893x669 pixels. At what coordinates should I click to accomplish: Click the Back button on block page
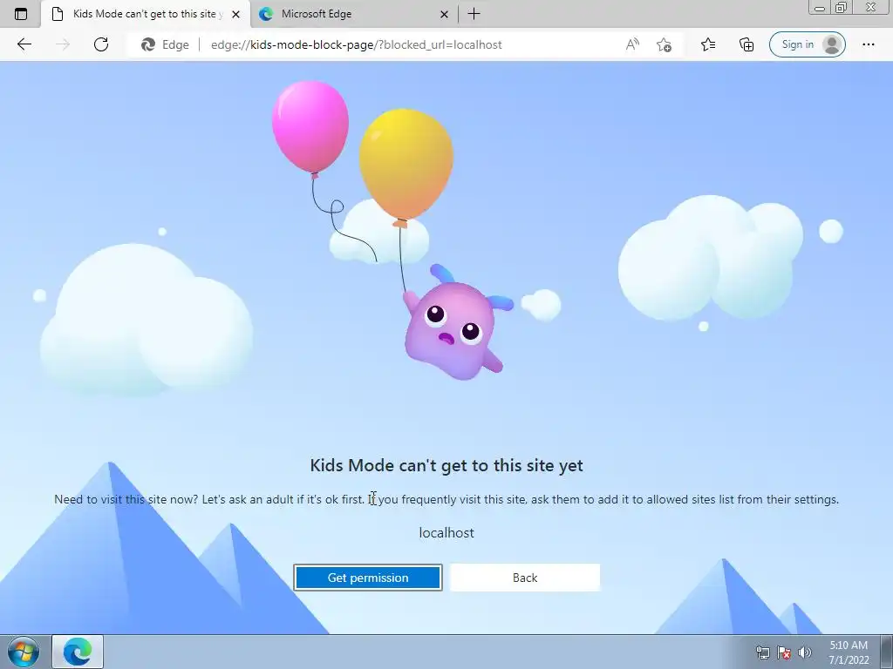524,578
